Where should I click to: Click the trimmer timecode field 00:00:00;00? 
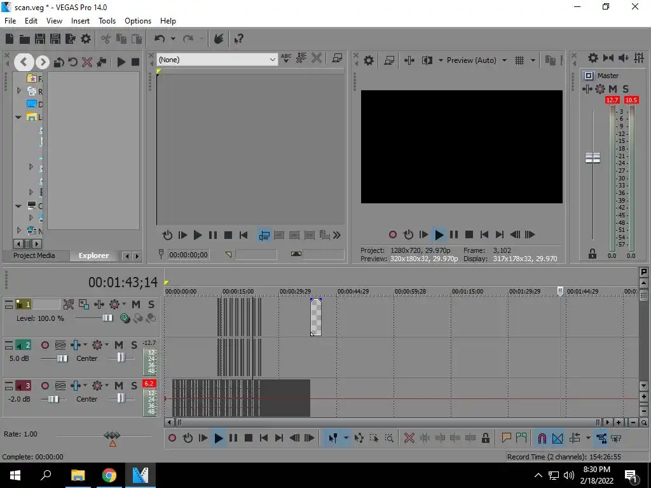point(188,255)
